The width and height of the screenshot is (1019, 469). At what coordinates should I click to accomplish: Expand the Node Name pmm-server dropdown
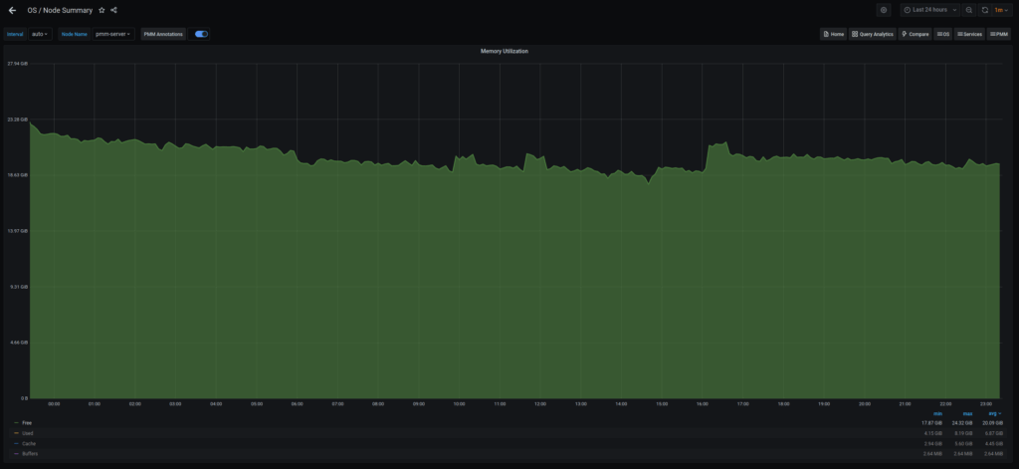pos(113,34)
